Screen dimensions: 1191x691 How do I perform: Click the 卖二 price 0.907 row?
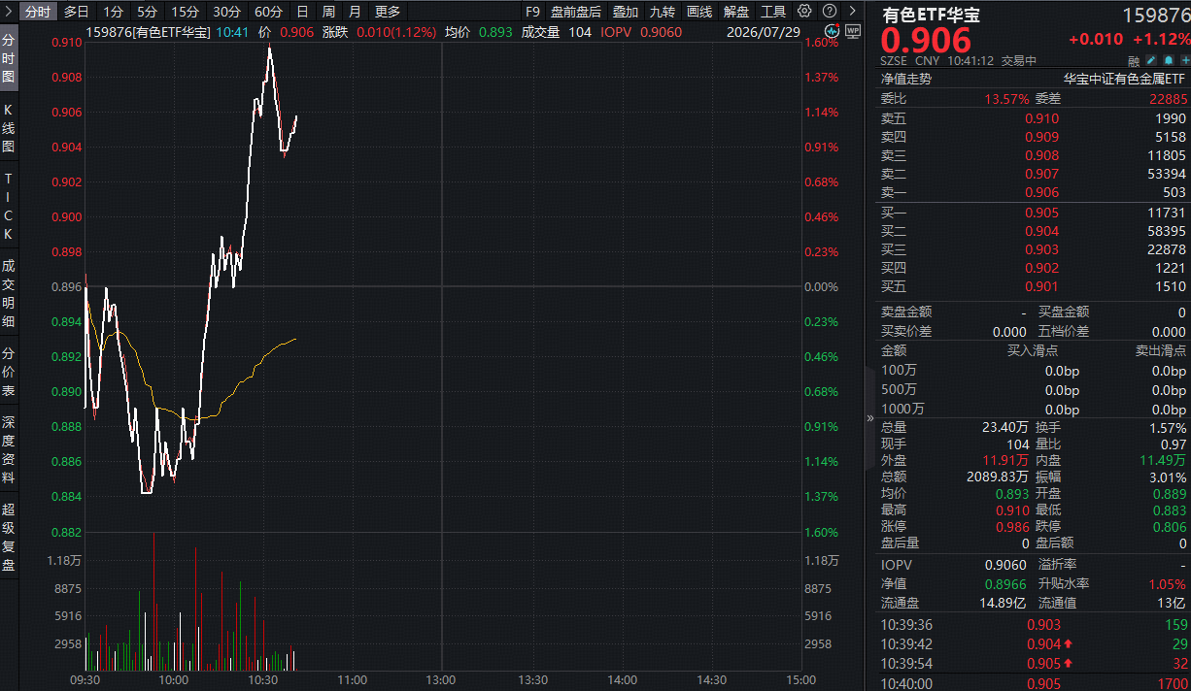click(x=1033, y=174)
